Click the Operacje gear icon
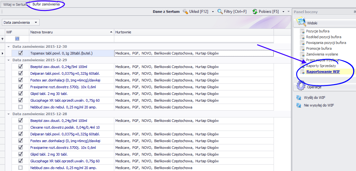Screen dimensions: 356x171 (x=301, y=86)
